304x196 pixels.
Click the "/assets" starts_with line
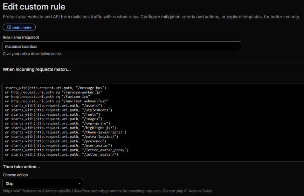pyautogui.click(x=54, y=105)
